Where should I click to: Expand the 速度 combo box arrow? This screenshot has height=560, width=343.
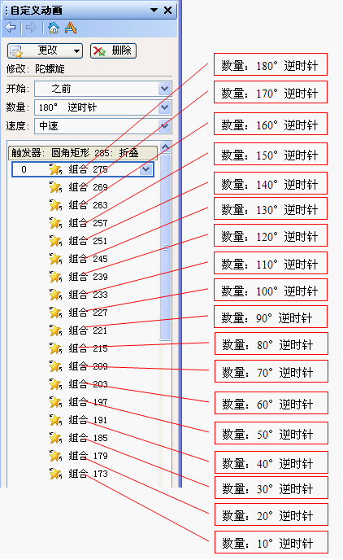(x=164, y=125)
